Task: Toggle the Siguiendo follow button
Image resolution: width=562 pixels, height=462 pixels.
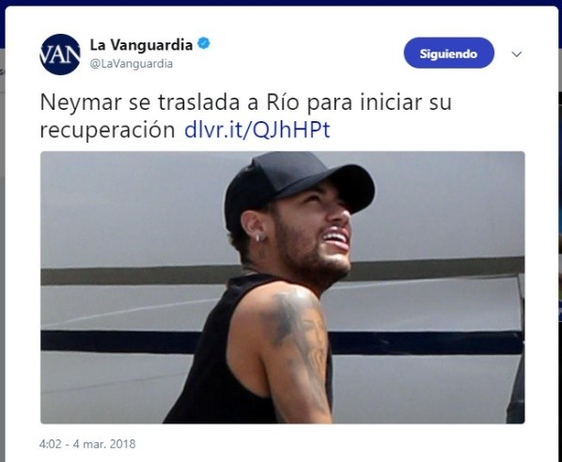Action: [448, 53]
